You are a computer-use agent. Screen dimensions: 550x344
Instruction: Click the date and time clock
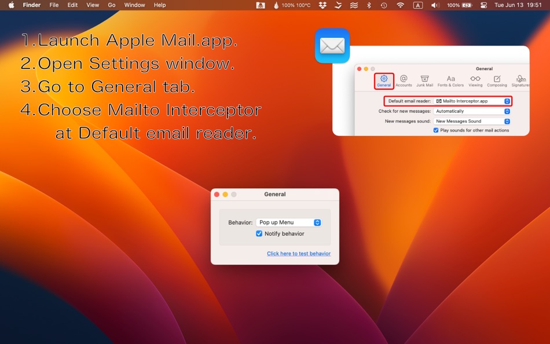tap(518, 5)
